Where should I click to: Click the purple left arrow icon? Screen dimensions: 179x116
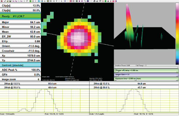coord(79,1)
